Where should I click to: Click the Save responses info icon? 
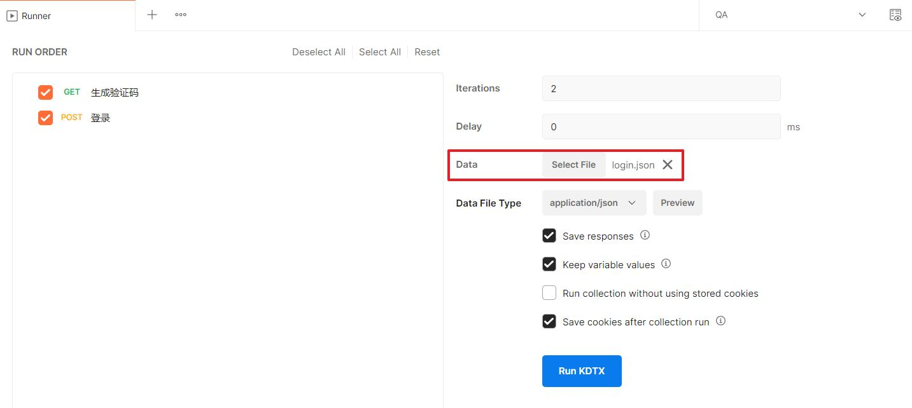coord(645,235)
